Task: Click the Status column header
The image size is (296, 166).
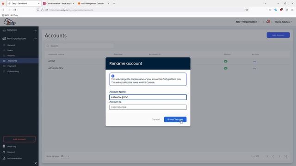Action: (227, 54)
